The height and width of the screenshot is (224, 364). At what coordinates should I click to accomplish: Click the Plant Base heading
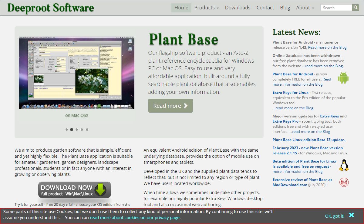(184, 39)
